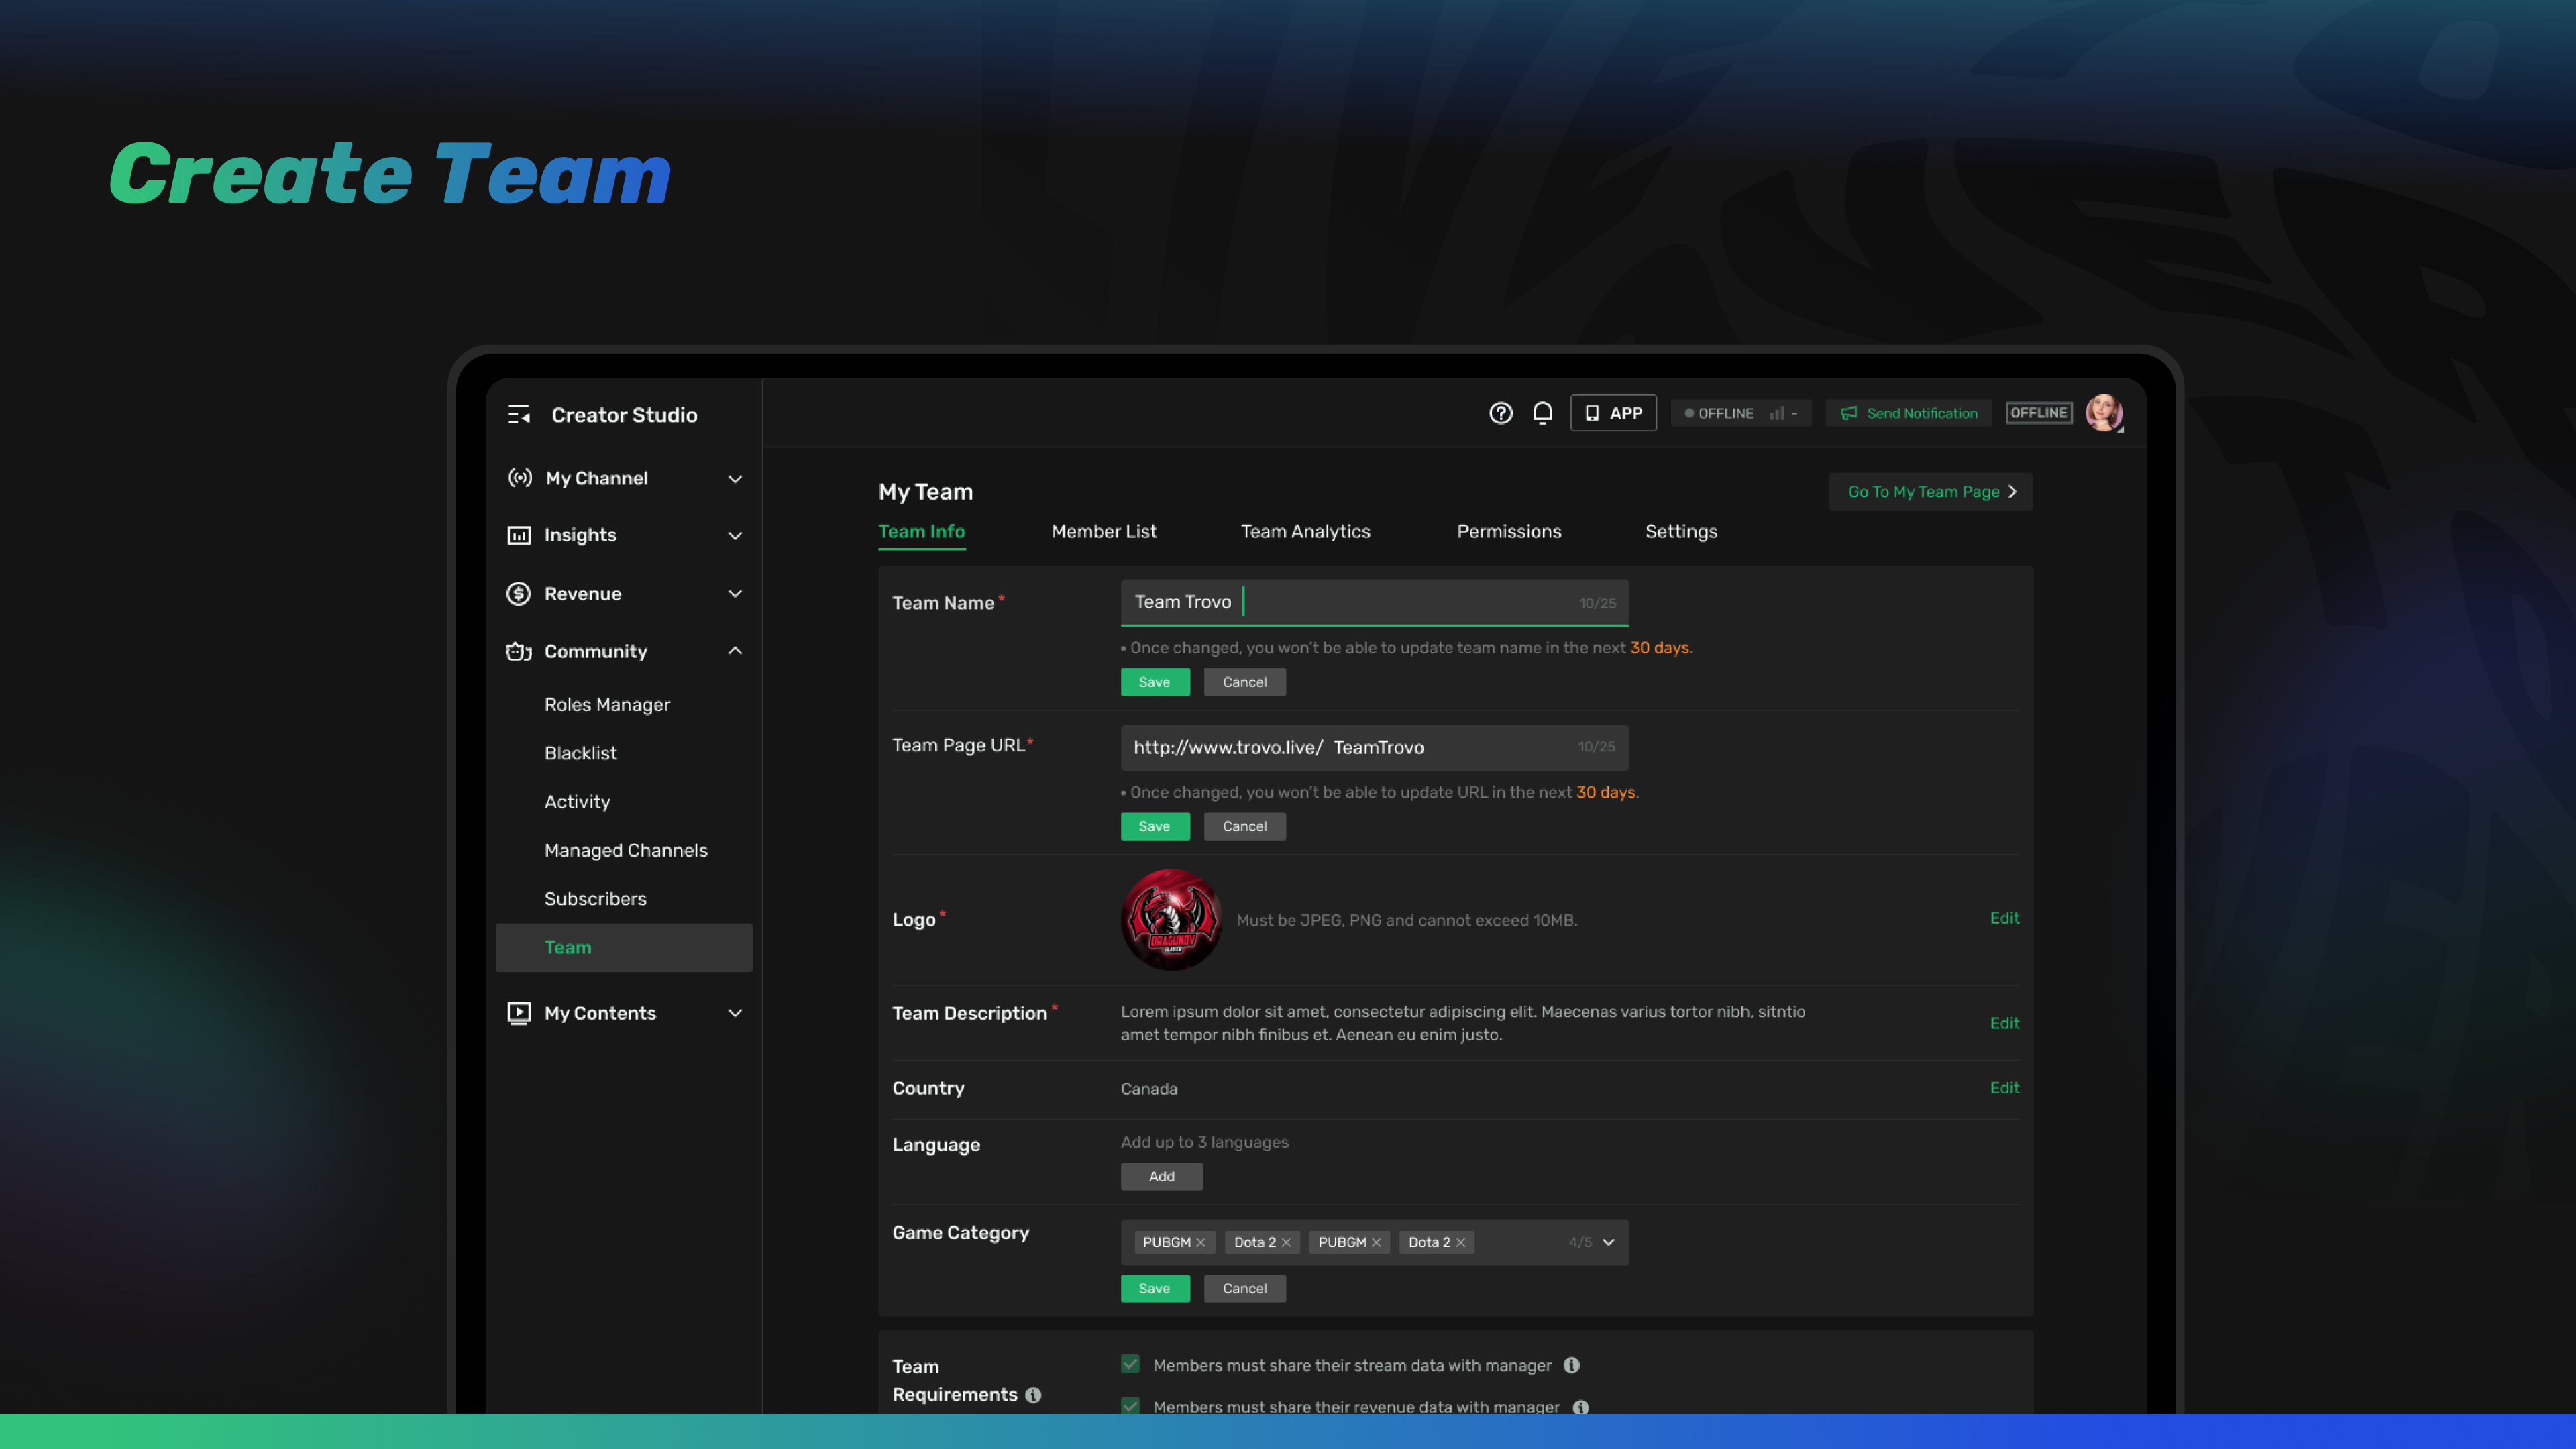The width and height of the screenshot is (2576, 1449).
Task: Open the Team Analytics tab
Action: (1305, 531)
